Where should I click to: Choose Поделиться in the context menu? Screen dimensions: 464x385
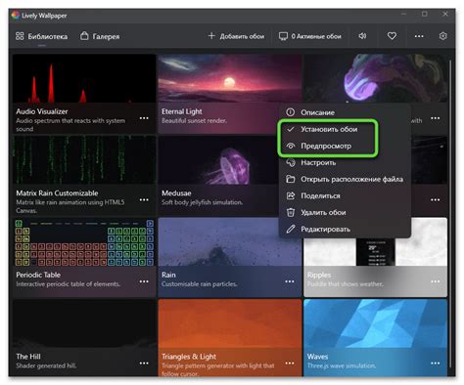pos(345,195)
